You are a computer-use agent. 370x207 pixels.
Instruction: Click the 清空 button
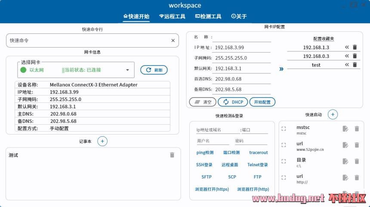click(x=203, y=102)
